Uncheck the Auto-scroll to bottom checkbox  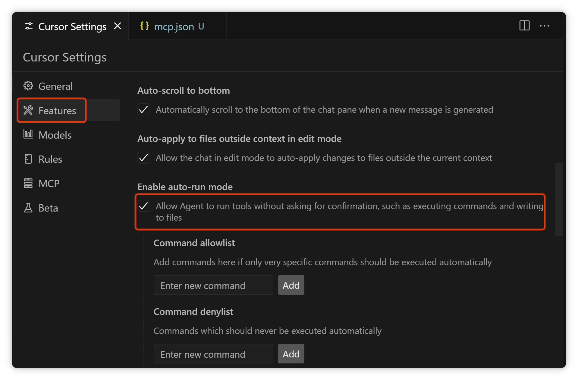[x=143, y=109]
